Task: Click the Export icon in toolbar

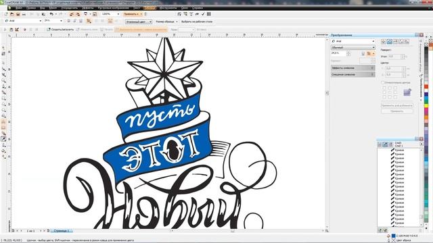Action: [78, 14]
